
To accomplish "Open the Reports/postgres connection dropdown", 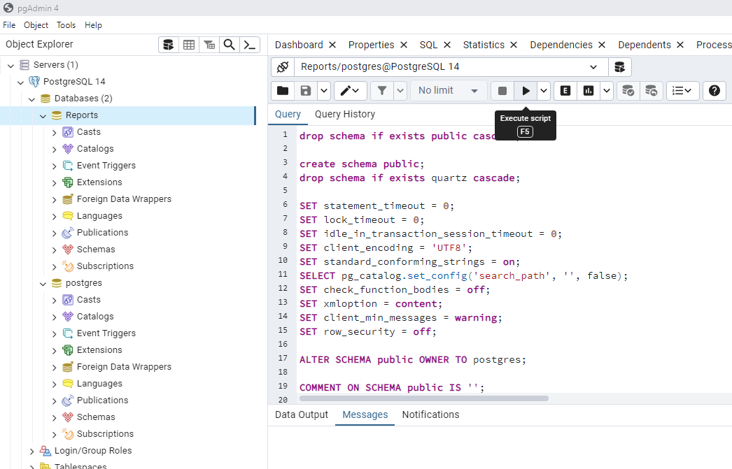I will pyautogui.click(x=593, y=67).
